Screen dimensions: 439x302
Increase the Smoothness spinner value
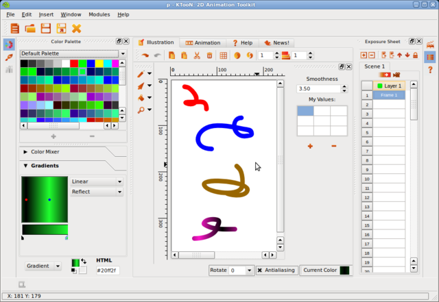pos(344,87)
